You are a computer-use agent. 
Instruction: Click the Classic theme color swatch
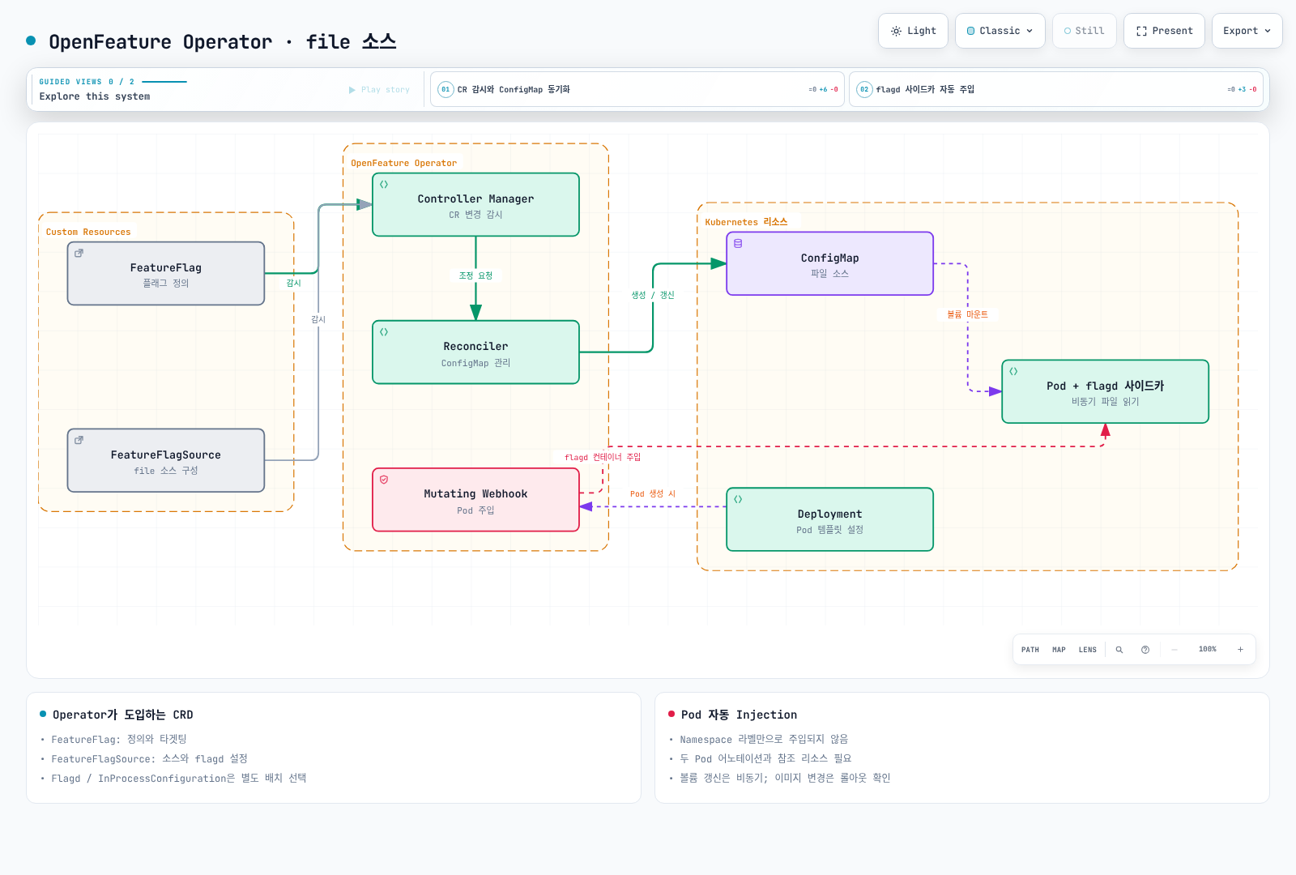(x=971, y=31)
